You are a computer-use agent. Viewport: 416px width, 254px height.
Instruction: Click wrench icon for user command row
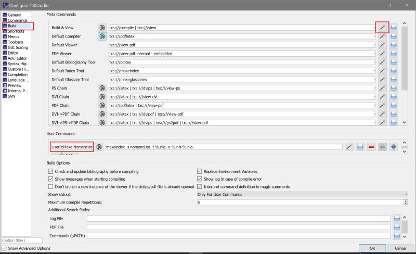tap(349, 147)
